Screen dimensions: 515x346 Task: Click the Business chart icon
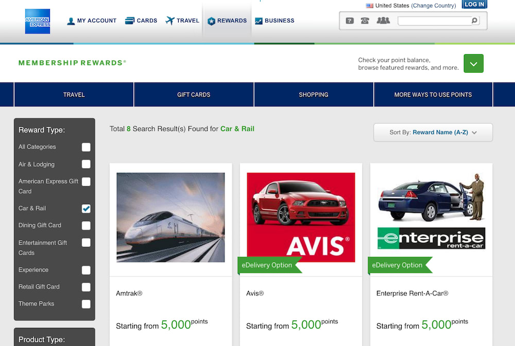259,21
